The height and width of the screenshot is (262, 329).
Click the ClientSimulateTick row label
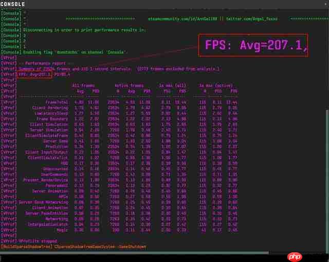(x=48, y=158)
